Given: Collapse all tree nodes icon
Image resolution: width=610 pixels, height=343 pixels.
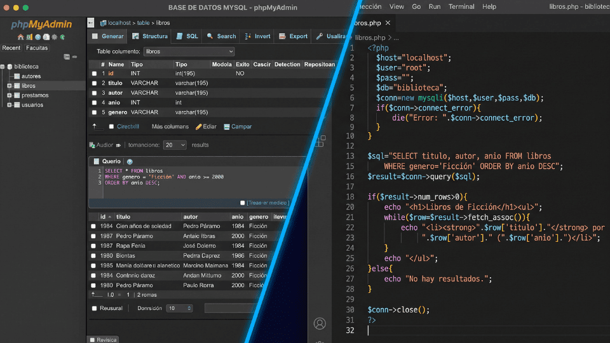Looking at the screenshot, I should [67, 57].
